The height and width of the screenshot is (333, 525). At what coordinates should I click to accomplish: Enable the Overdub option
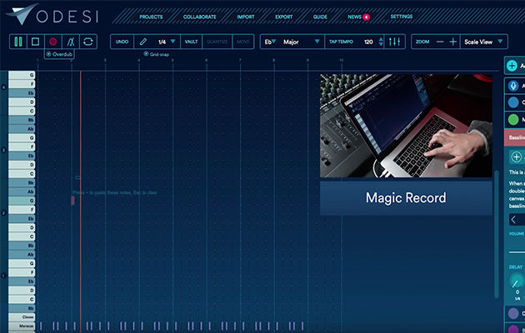click(48, 54)
